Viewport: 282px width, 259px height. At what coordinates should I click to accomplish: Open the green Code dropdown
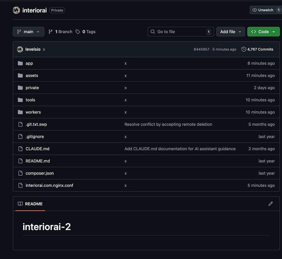click(263, 32)
